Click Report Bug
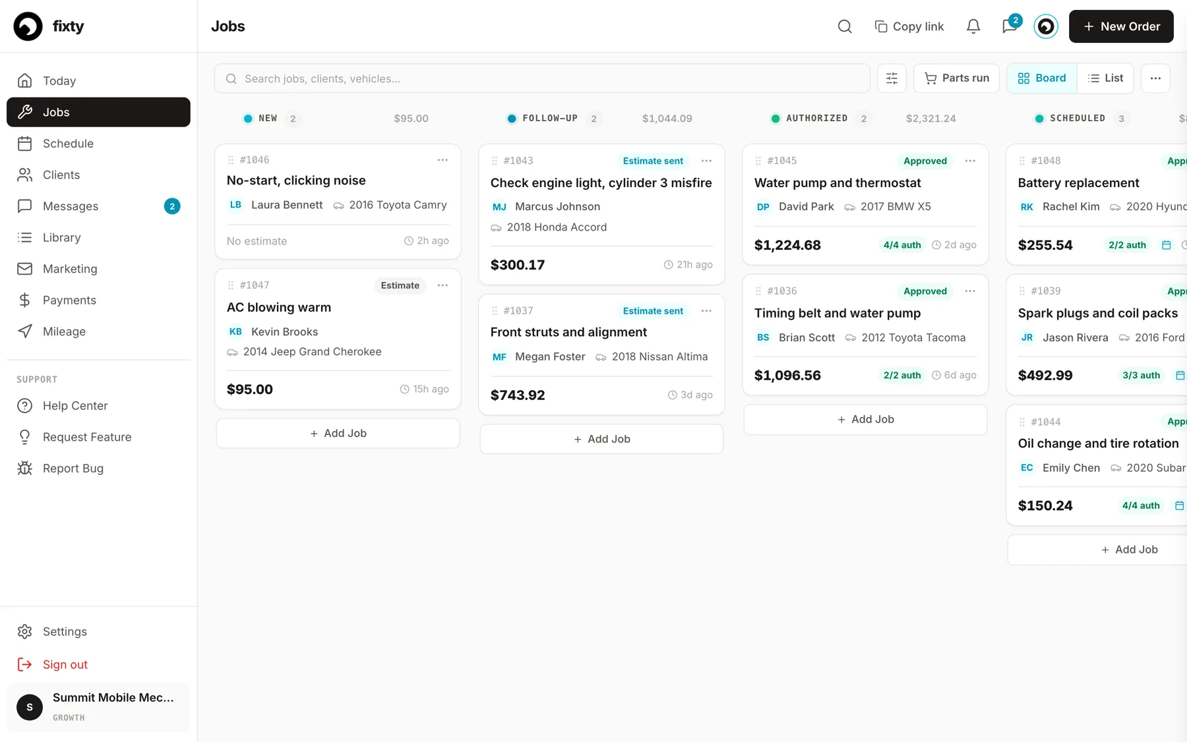Screen dimensions: 1187x742 point(98,469)
